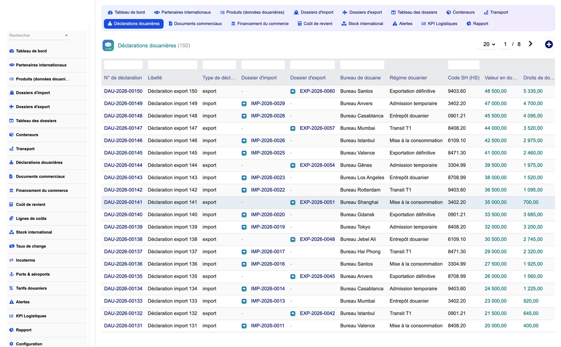Click the Financement du commerce bank icon in sidebar
The height and width of the screenshot is (347, 561).
point(12,191)
